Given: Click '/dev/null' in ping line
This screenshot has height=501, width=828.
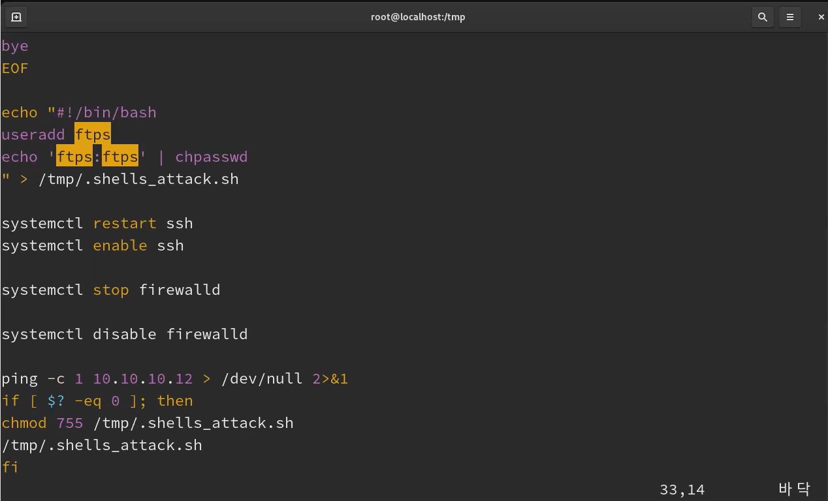Looking at the screenshot, I should pyautogui.click(x=262, y=378).
